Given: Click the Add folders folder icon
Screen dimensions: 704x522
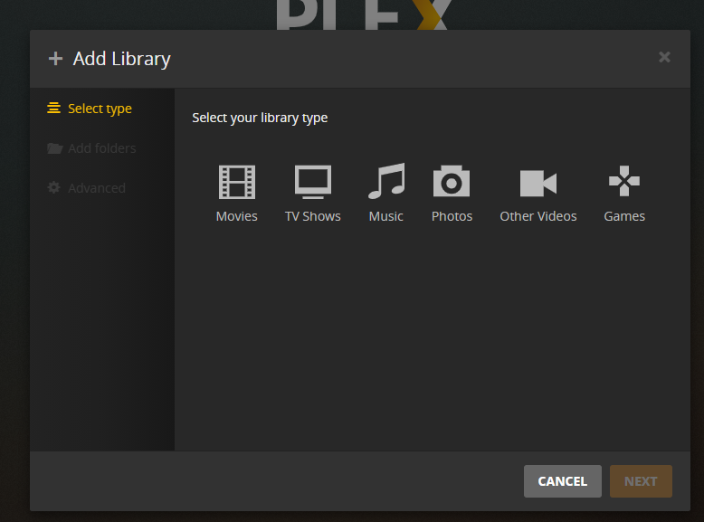Looking at the screenshot, I should coord(55,148).
